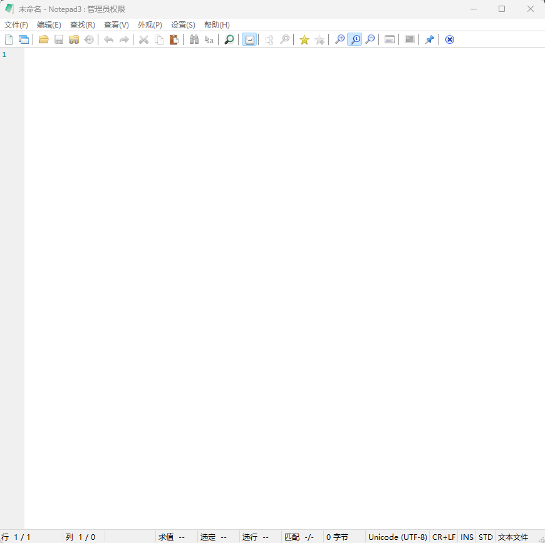Redo using the redo arrow icon
Viewport: 545px width, 543px height.
pos(123,39)
